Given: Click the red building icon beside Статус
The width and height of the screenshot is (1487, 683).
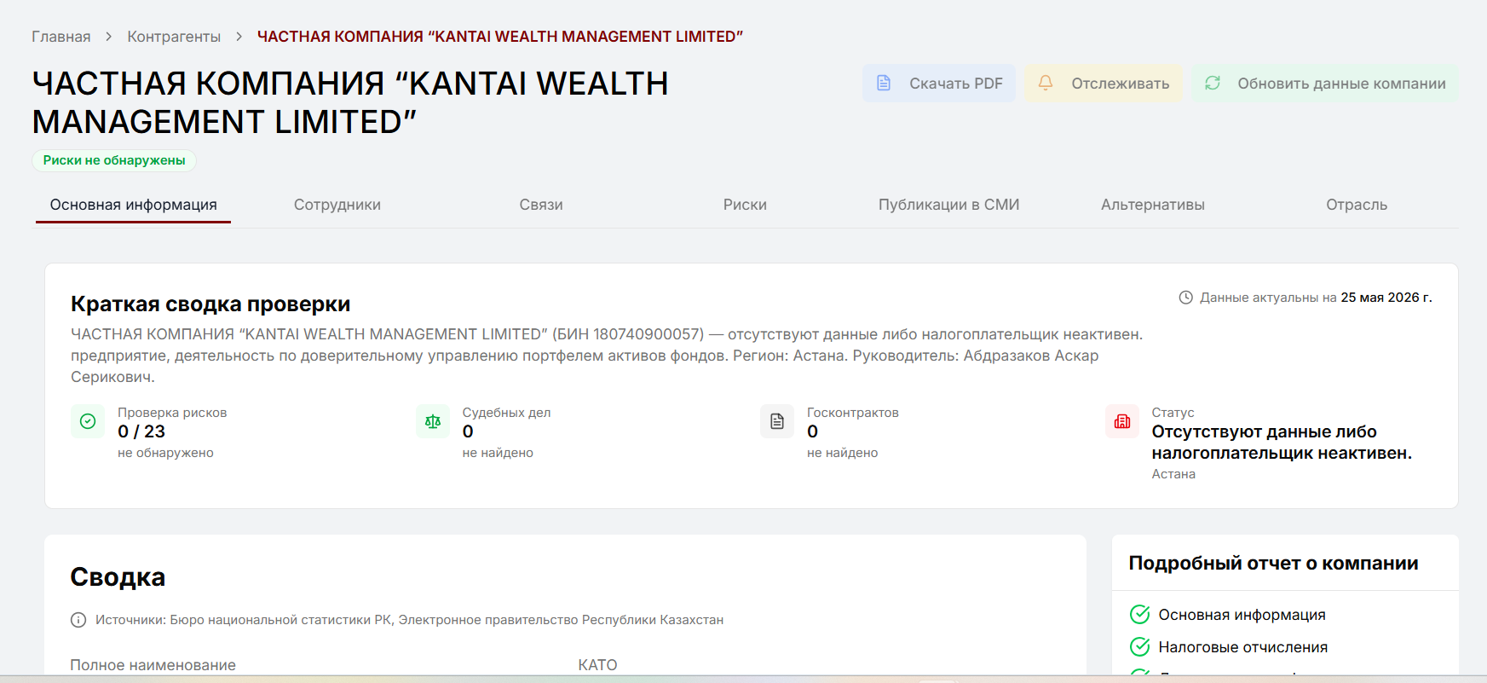Looking at the screenshot, I should [x=1122, y=421].
